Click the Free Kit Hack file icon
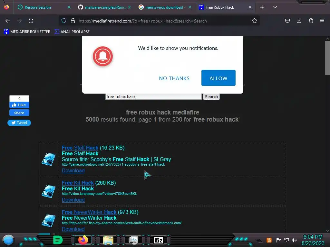The height and width of the screenshot is (247, 330). (49, 191)
